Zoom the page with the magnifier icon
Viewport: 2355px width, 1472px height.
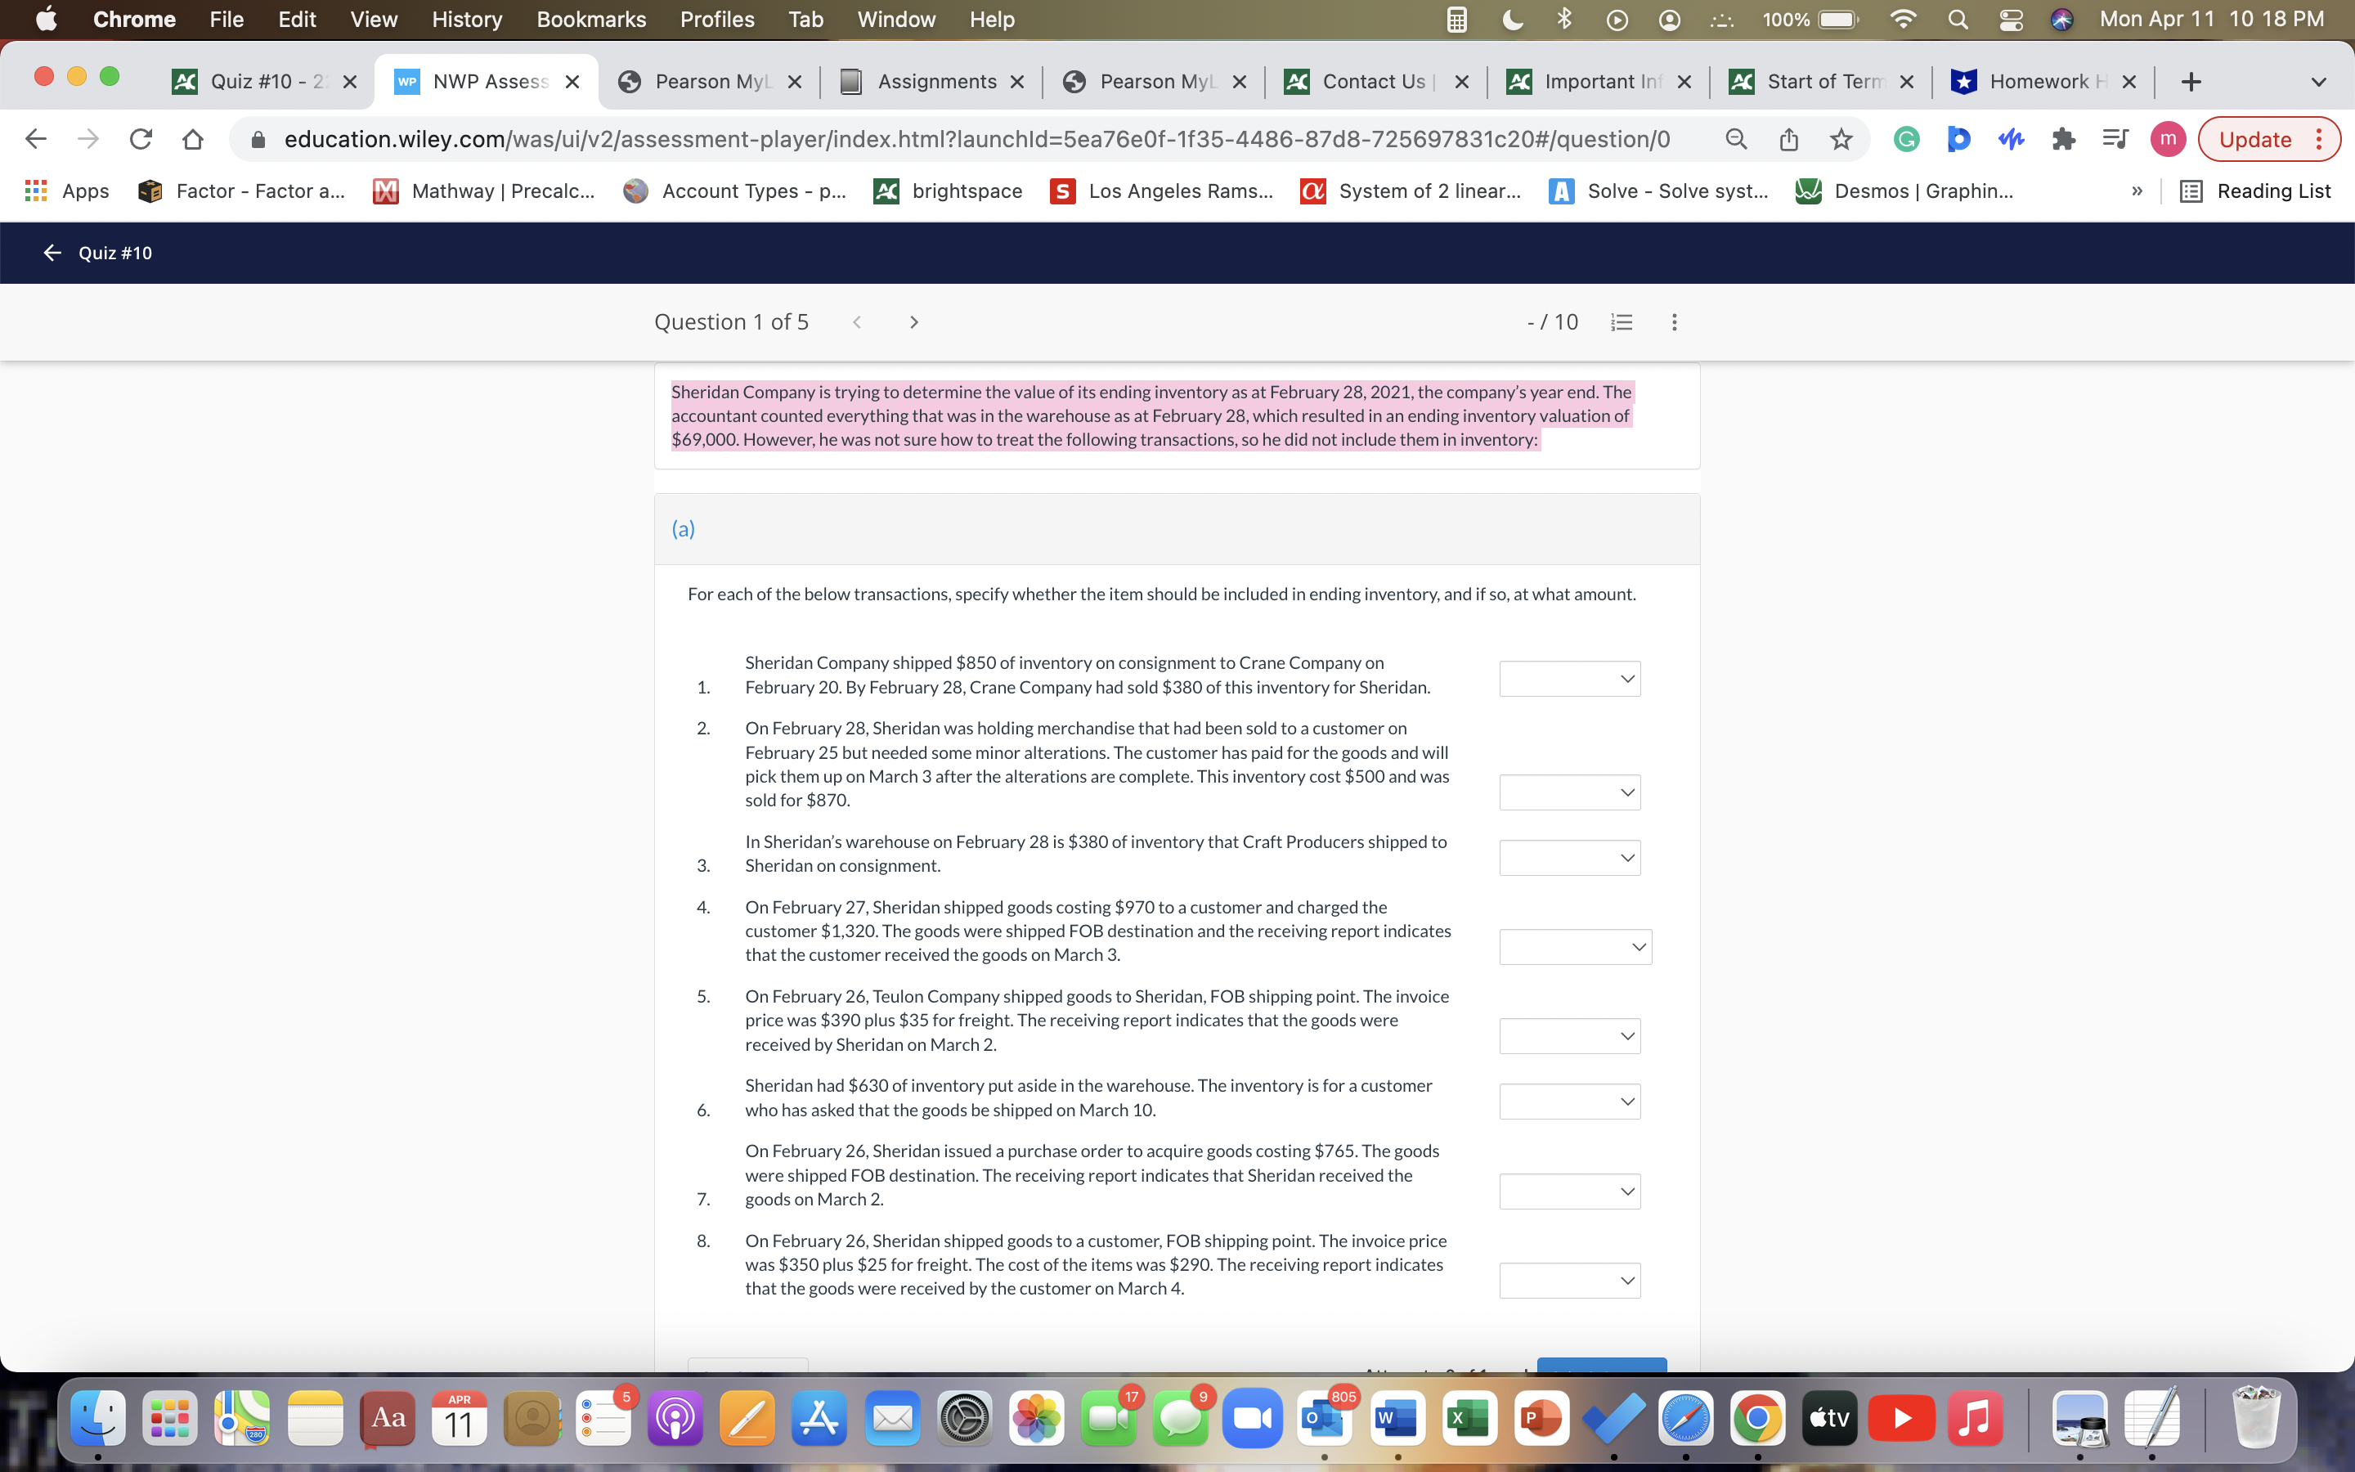[x=1736, y=139]
